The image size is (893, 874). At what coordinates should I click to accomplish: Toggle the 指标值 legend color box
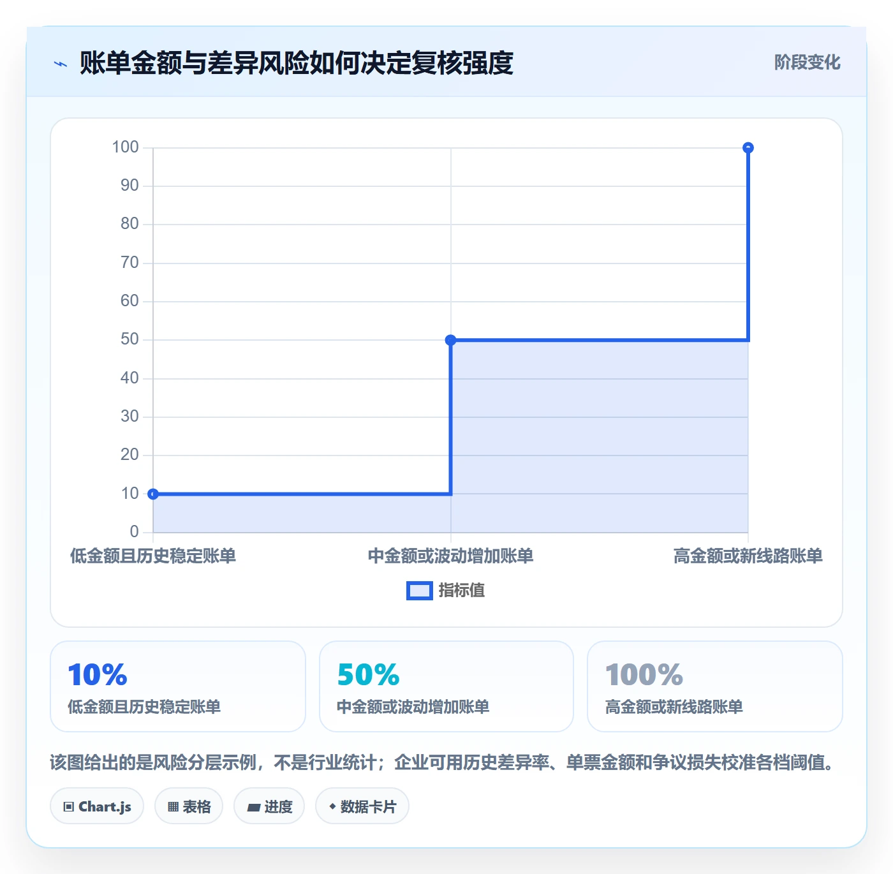(x=420, y=591)
